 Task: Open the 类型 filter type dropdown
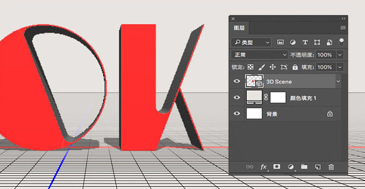[x=251, y=42]
